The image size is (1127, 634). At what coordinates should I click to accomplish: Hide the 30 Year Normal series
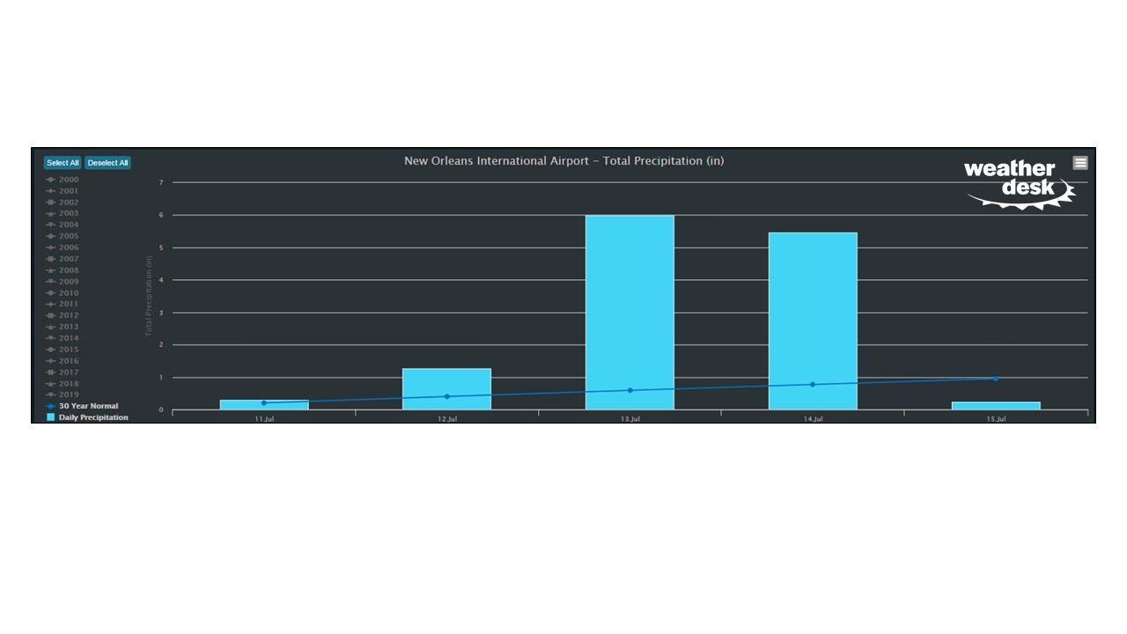click(x=88, y=406)
